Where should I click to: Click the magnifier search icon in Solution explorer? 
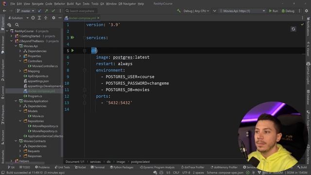(x=17, y=25)
